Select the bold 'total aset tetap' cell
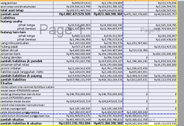Viewport: 184px width, 126px height. point(27,10)
